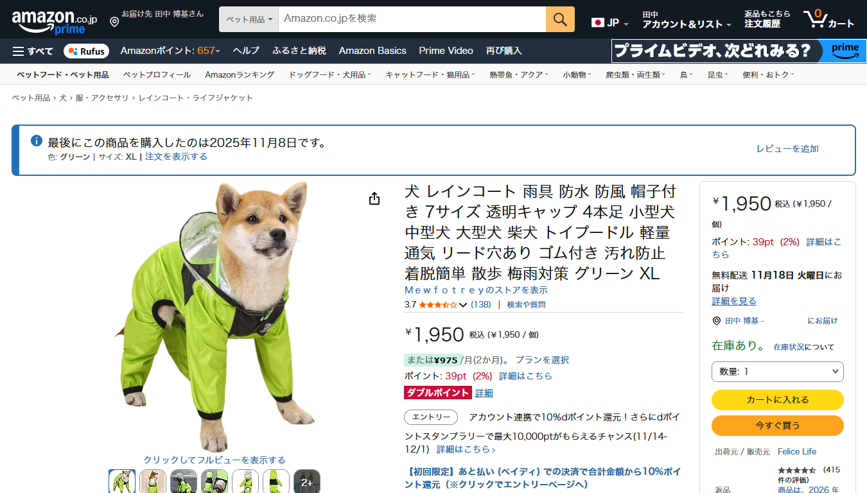Viewport: 867px width, 493px height.
Task: Expand the ペット用品 search category dropdown
Action: tap(249, 19)
